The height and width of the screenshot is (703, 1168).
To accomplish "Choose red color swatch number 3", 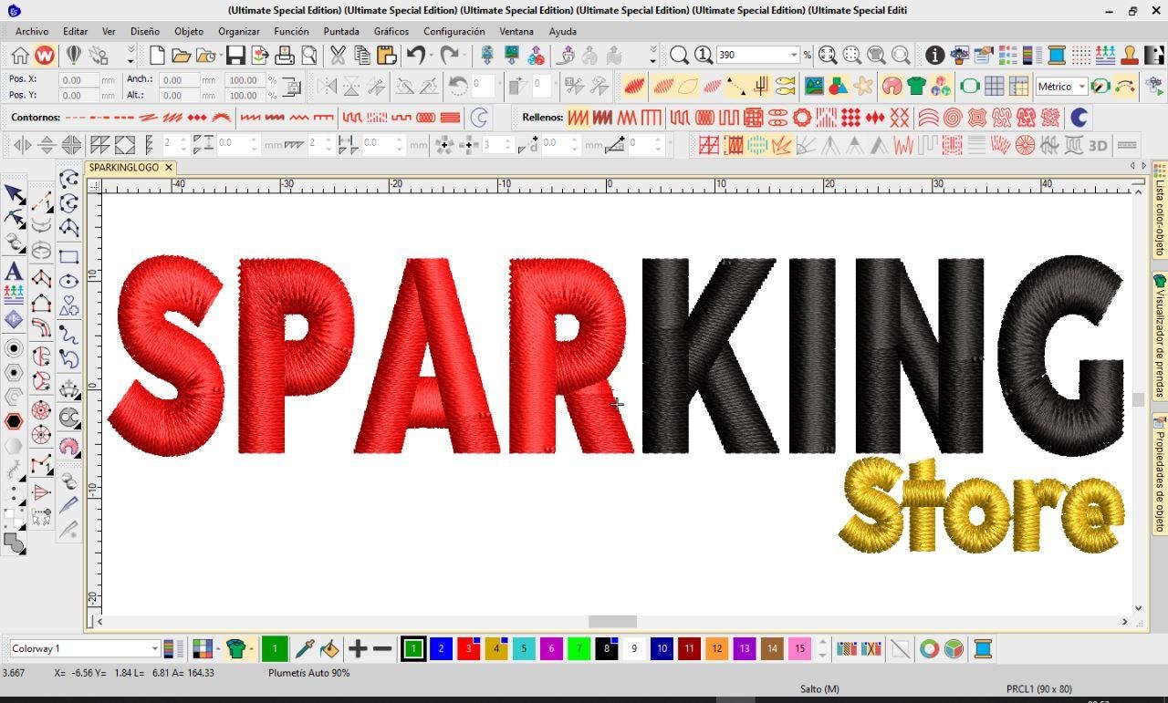I will (468, 649).
